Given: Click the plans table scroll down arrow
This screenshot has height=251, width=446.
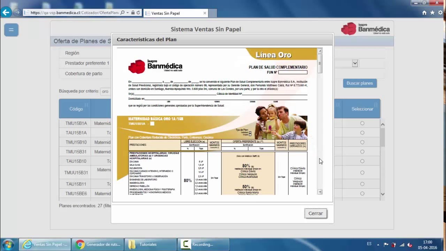Looking at the screenshot, I should click(383, 194).
